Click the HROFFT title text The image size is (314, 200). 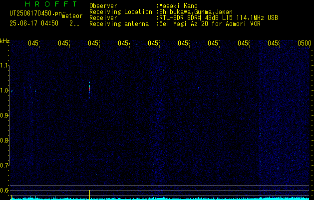point(51,4)
